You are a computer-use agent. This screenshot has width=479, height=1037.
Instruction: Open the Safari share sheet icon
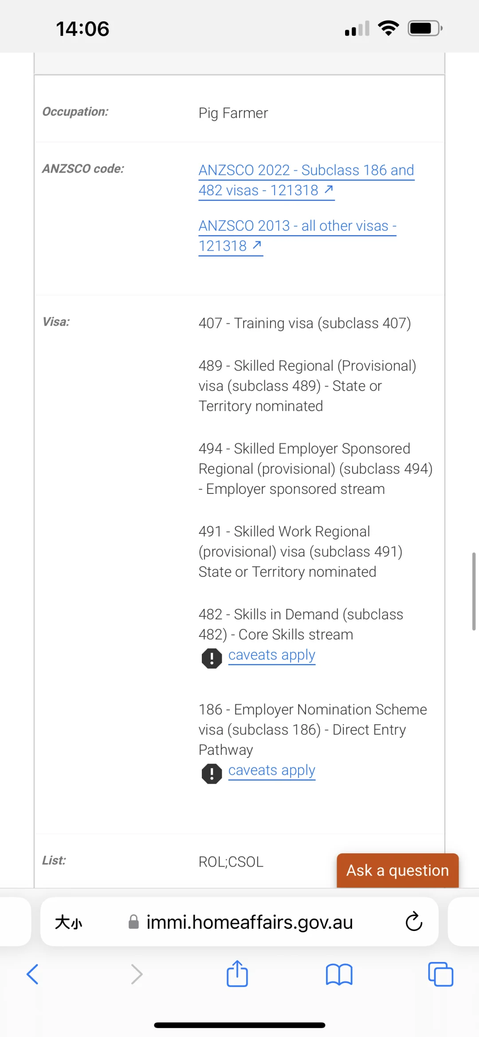(x=237, y=973)
